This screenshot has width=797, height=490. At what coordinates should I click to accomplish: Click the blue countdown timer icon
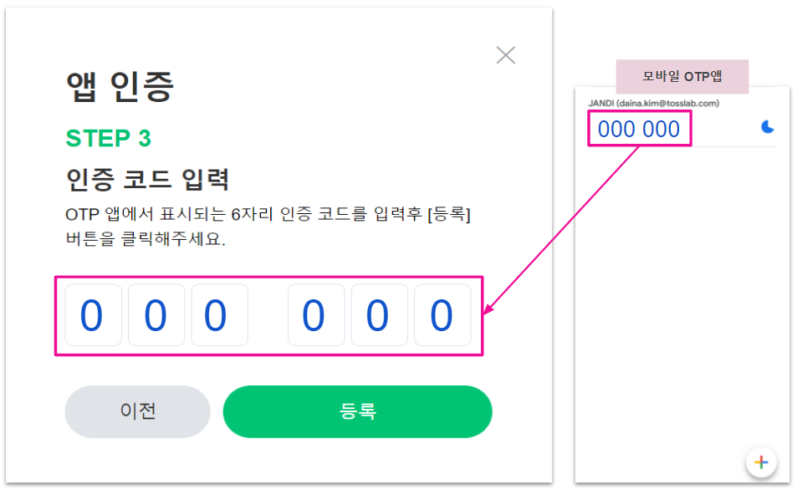767,126
